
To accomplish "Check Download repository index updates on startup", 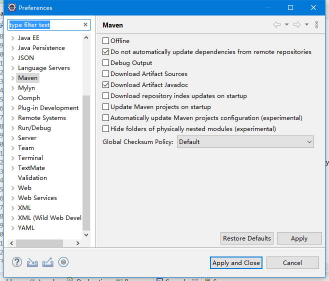I will (106, 96).
